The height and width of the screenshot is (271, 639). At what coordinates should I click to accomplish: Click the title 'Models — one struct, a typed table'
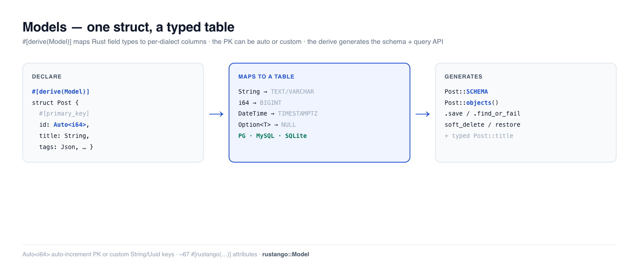[x=128, y=27]
